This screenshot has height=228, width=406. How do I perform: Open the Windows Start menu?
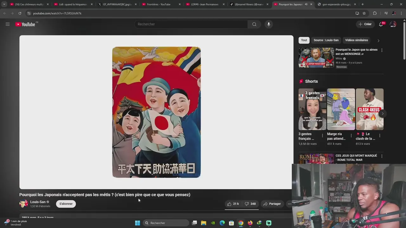[x=137, y=223]
